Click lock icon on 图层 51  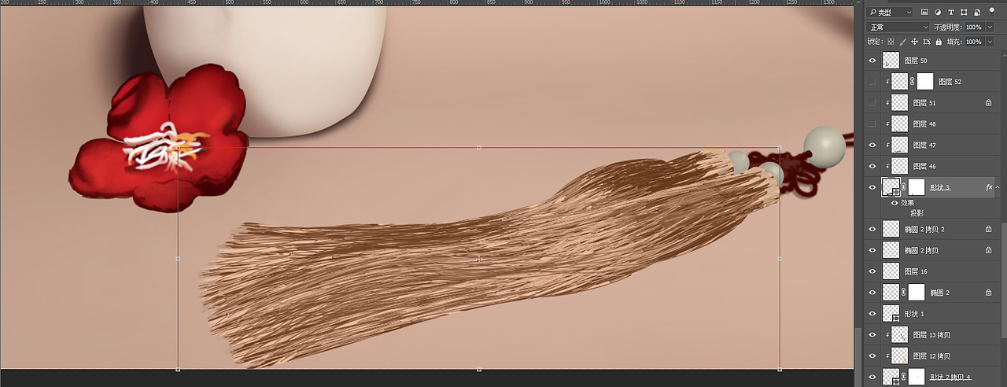coord(988,103)
